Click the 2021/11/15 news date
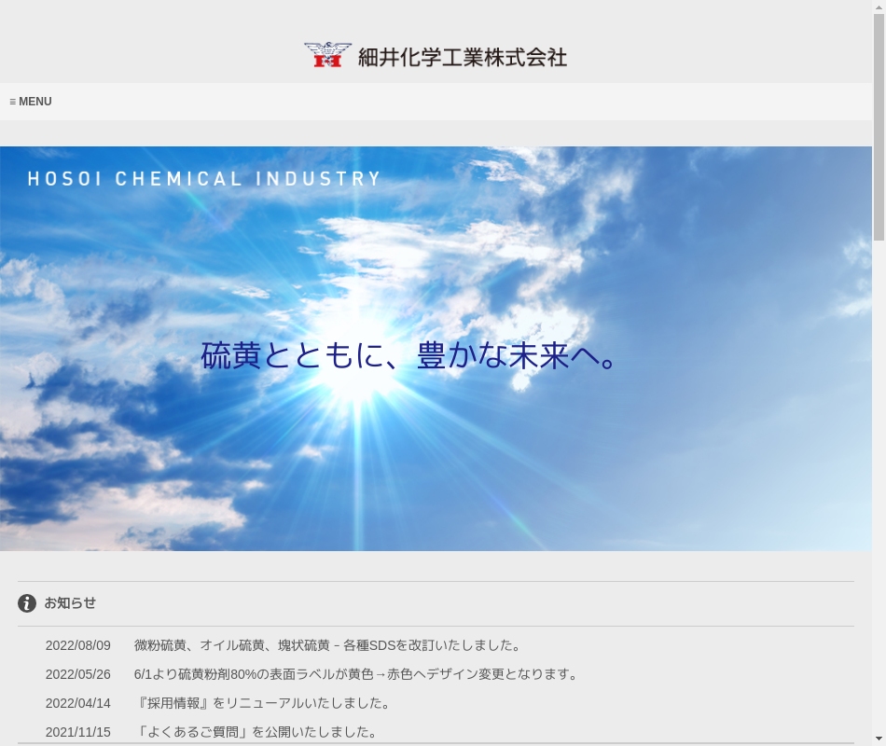This screenshot has height=746, width=886. 78,732
